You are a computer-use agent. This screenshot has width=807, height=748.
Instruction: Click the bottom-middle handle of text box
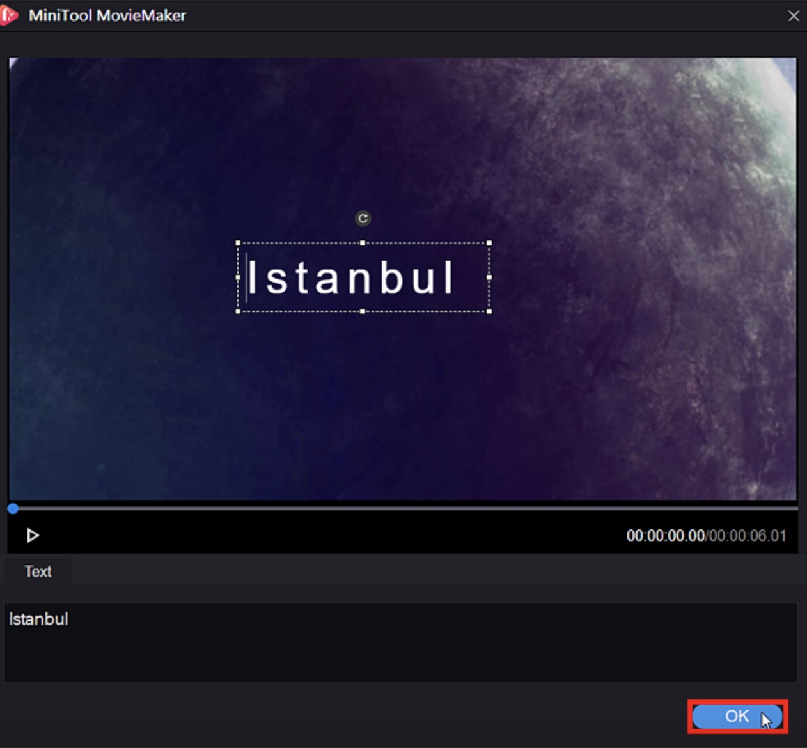(363, 311)
